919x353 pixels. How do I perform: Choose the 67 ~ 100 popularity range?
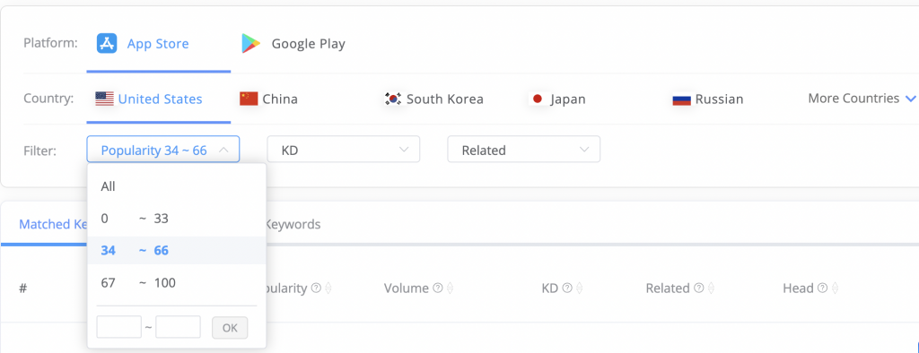coord(177,283)
